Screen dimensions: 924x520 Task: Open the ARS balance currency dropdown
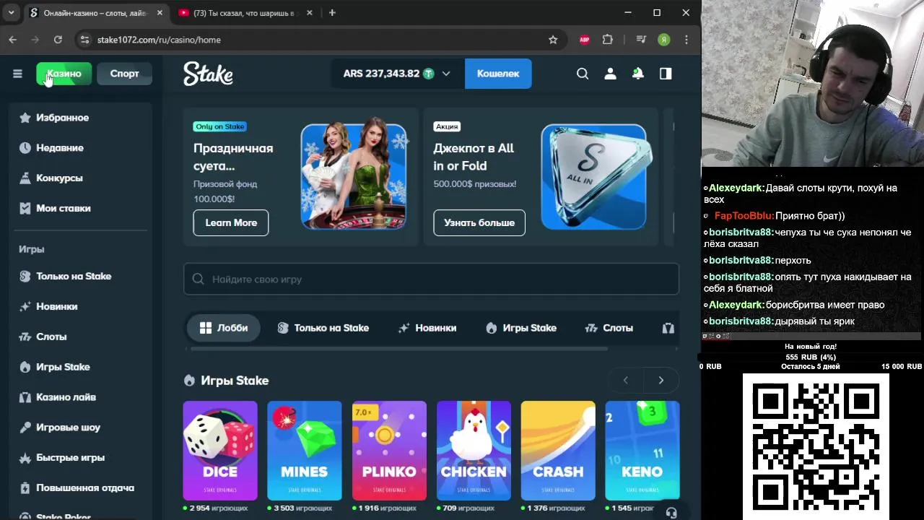coord(397,74)
